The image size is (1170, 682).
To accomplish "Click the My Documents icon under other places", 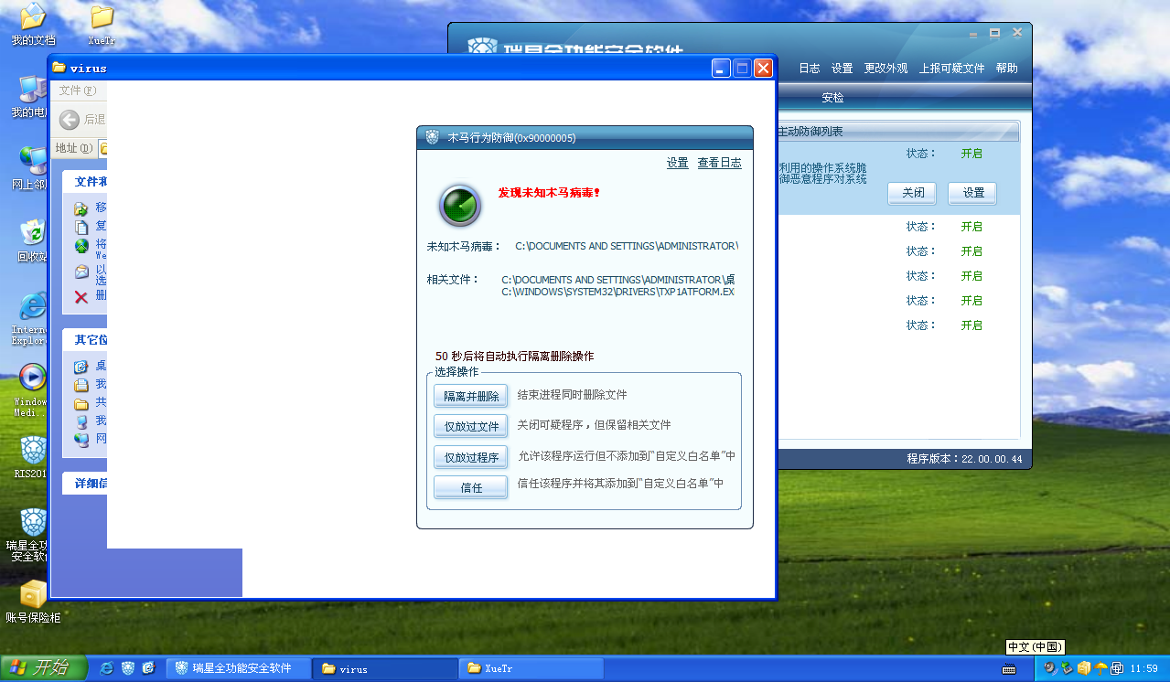I will coord(81,385).
